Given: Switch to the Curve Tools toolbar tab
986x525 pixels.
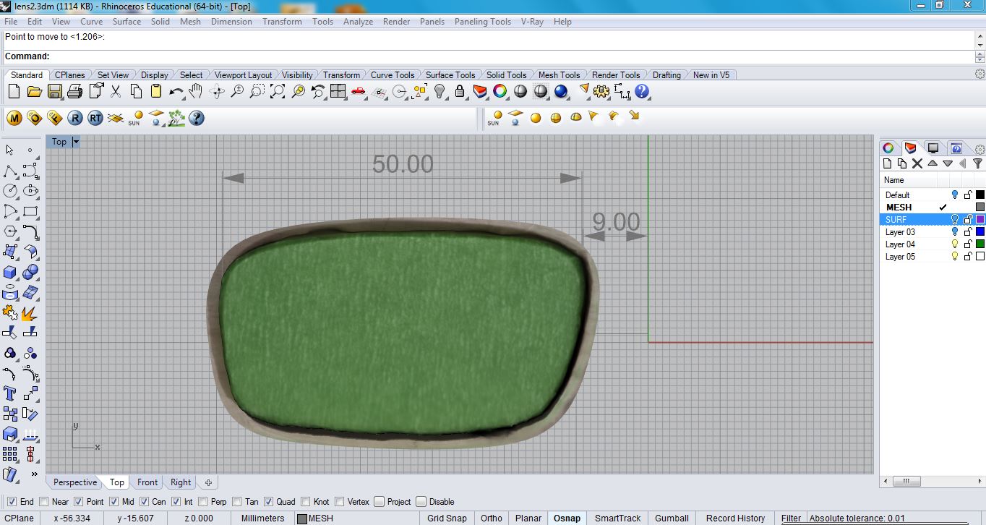Looking at the screenshot, I should [x=393, y=74].
